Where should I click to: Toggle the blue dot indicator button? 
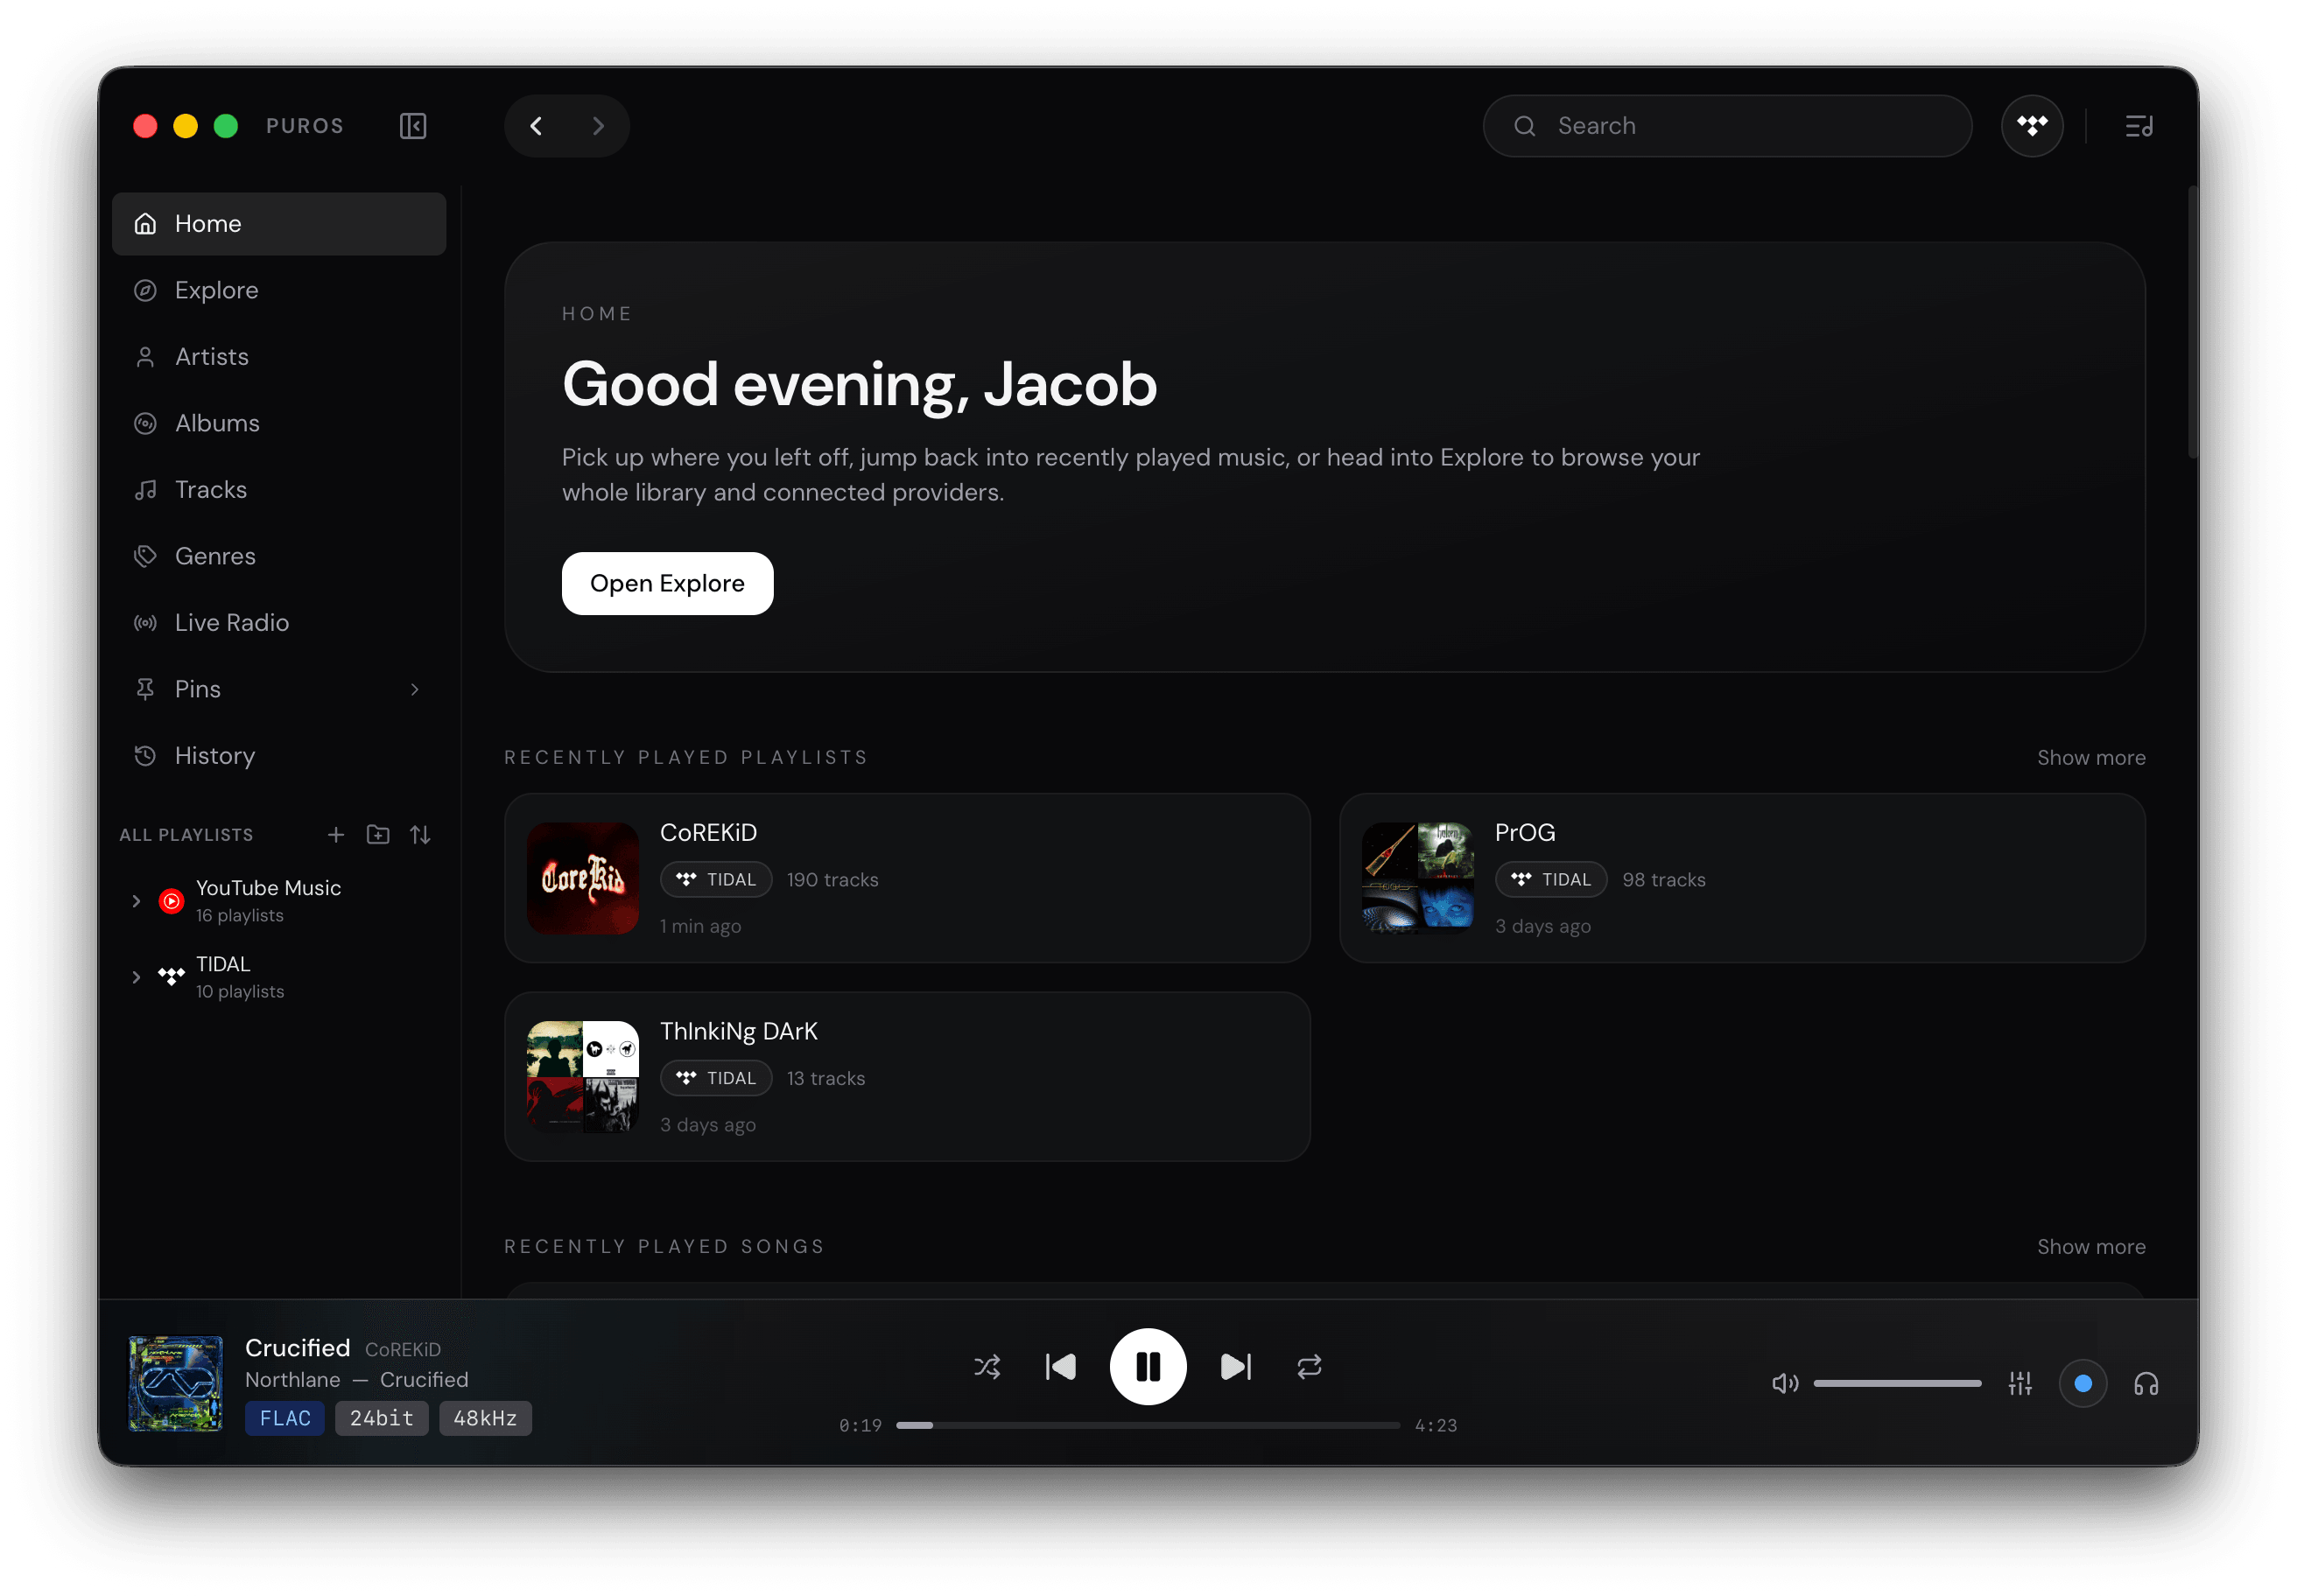pos(2083,1383)
